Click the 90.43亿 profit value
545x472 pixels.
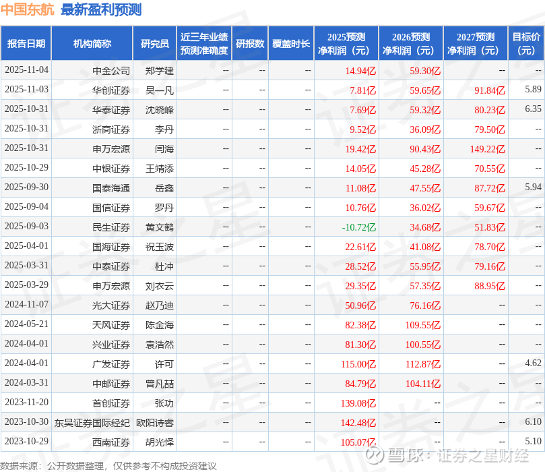click(x=425, y=149)
